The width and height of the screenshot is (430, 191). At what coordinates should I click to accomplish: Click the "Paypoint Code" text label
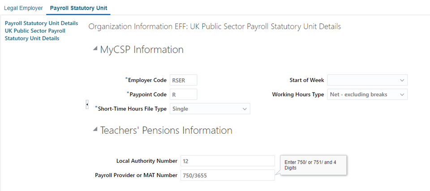coord(148,95)
